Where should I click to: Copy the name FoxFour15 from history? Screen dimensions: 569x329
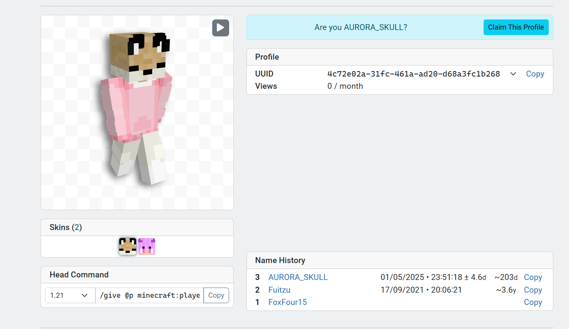[x=533, y=302]
